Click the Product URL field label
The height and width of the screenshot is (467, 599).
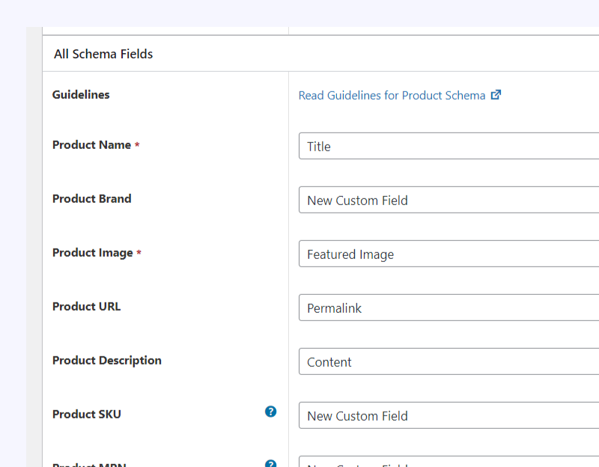86,307
